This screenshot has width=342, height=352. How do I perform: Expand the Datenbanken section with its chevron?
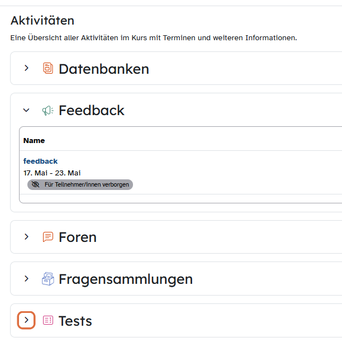(x=26, y=68)
